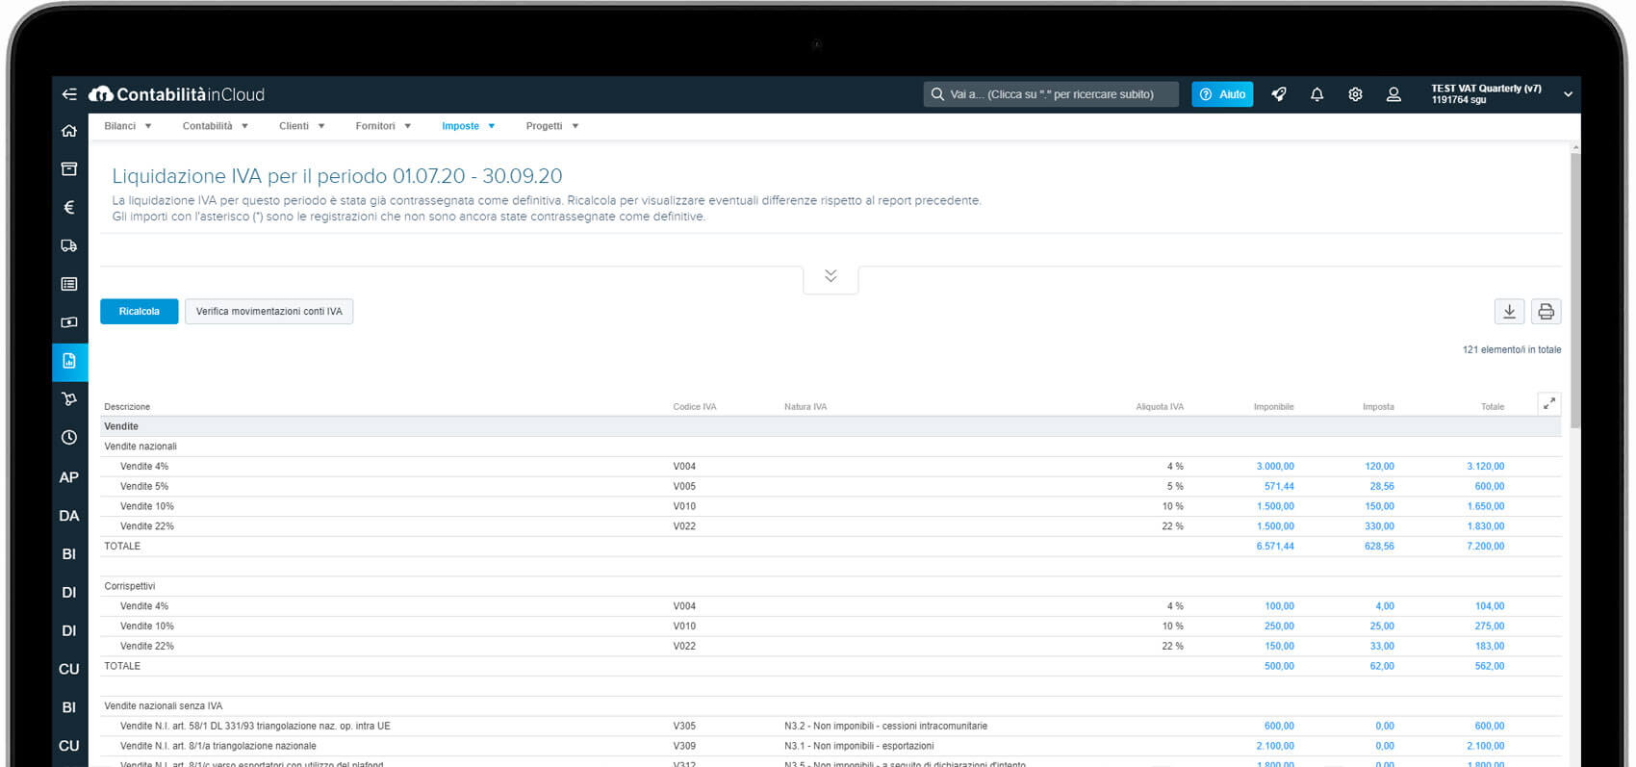Open imponibile 3.000,00 for Vendite 4%

[x=1275, y=467]
